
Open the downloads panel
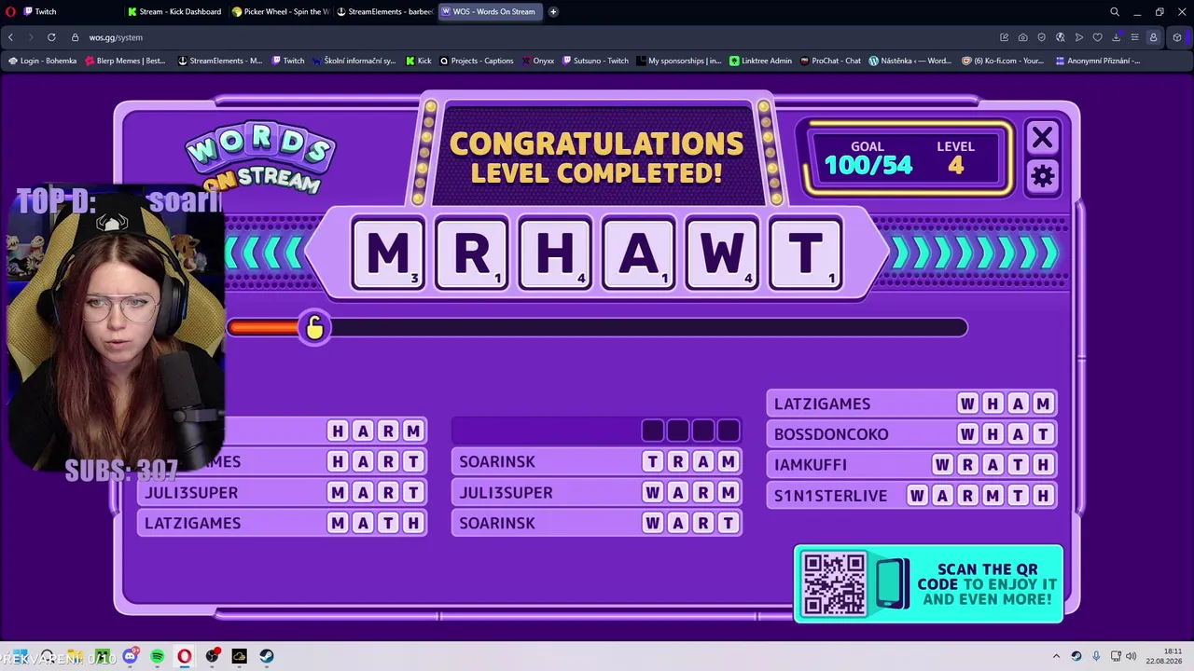click(x=1117, y=37)
